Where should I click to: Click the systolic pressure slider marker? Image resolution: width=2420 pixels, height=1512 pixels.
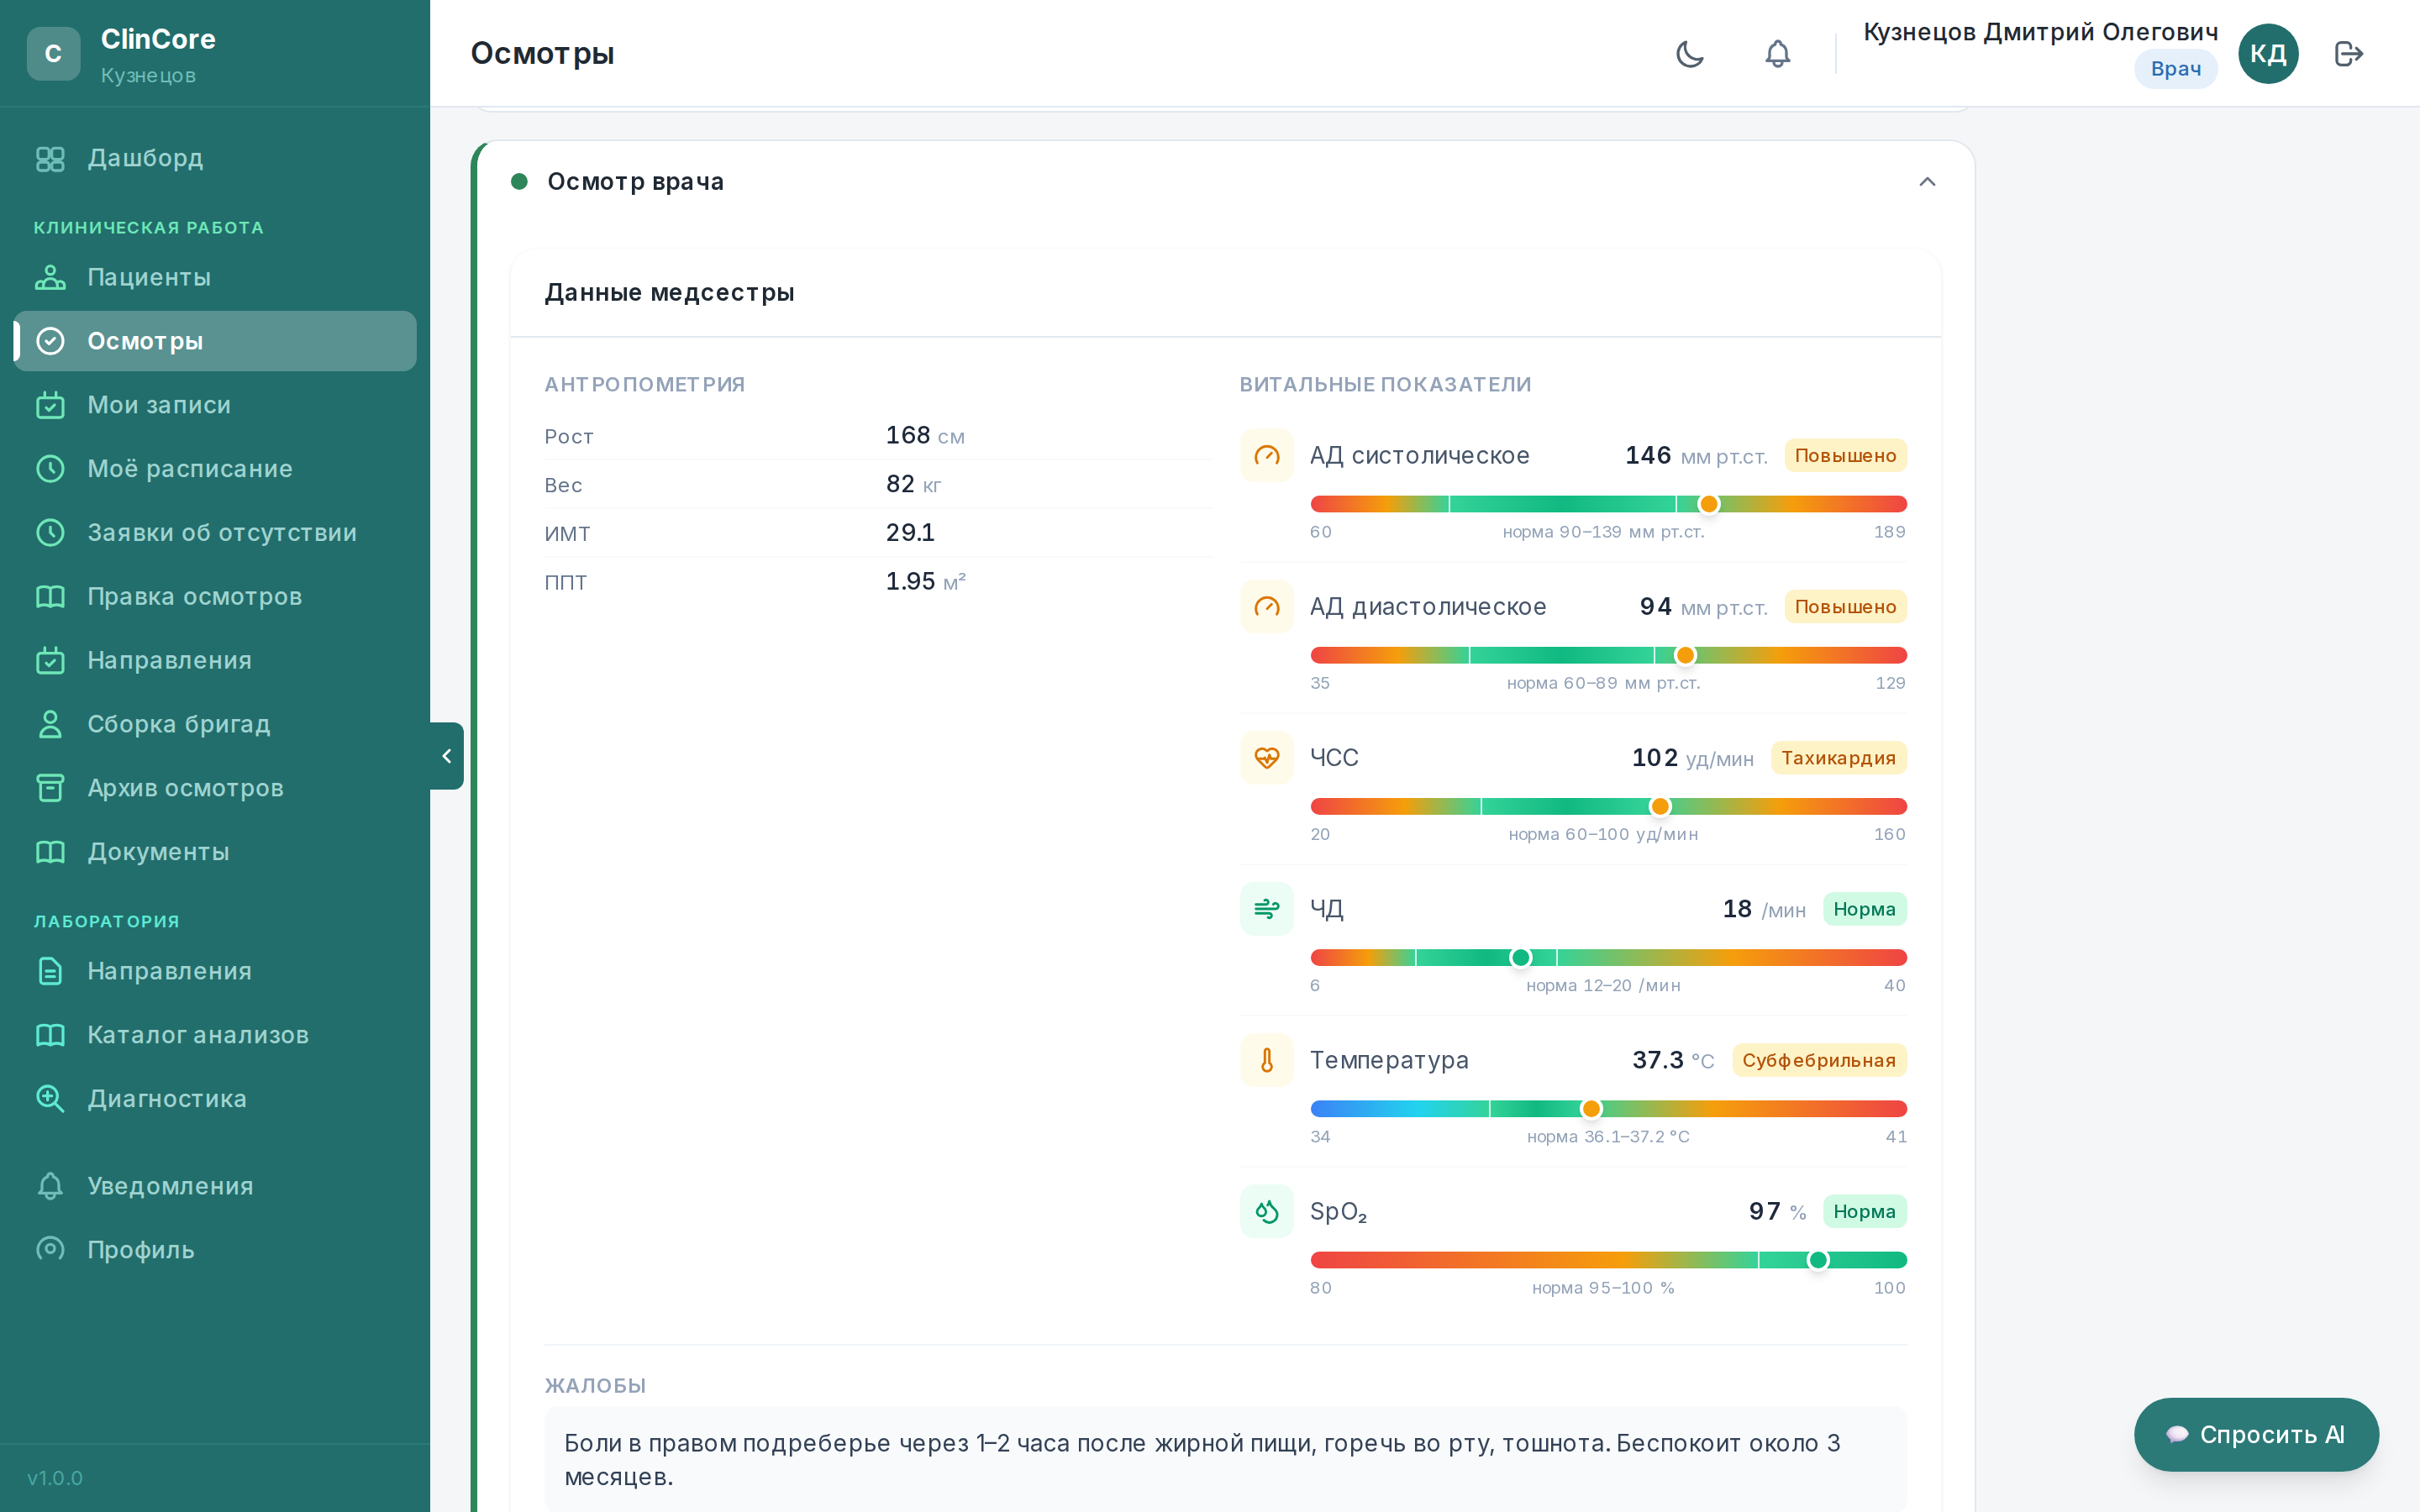point(1709,504)
